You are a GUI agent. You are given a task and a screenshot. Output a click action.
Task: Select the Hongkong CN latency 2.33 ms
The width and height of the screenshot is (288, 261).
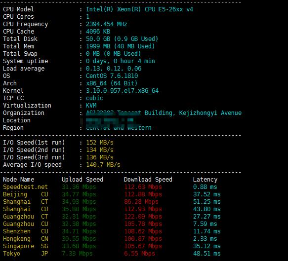[205, 239]
